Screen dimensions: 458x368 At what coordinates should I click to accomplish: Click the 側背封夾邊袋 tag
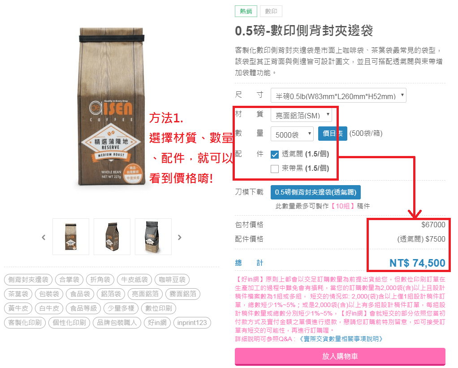coord(28,280)
